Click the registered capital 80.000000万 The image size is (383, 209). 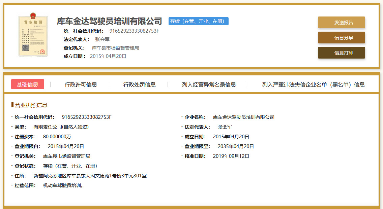pos(57,137)
